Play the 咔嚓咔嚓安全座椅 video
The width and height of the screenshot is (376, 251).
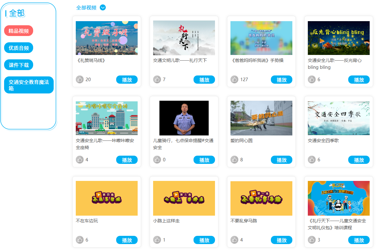coord(127,160)
